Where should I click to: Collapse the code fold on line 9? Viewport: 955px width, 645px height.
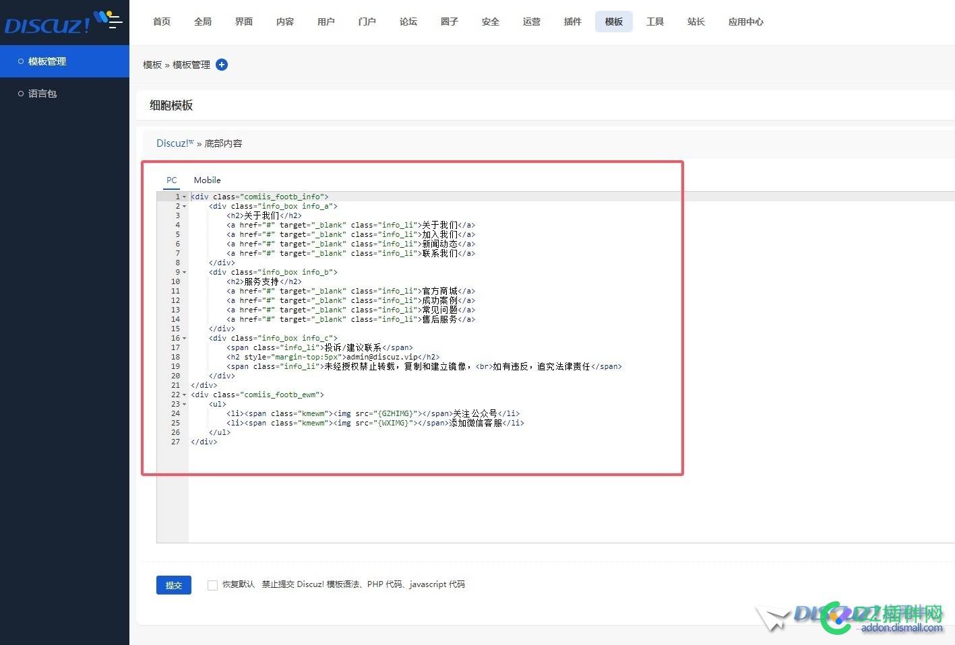tap(184, 273)
